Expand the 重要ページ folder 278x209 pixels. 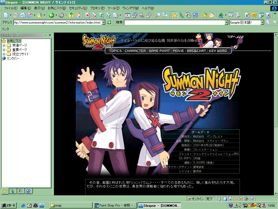coord(4,50)
